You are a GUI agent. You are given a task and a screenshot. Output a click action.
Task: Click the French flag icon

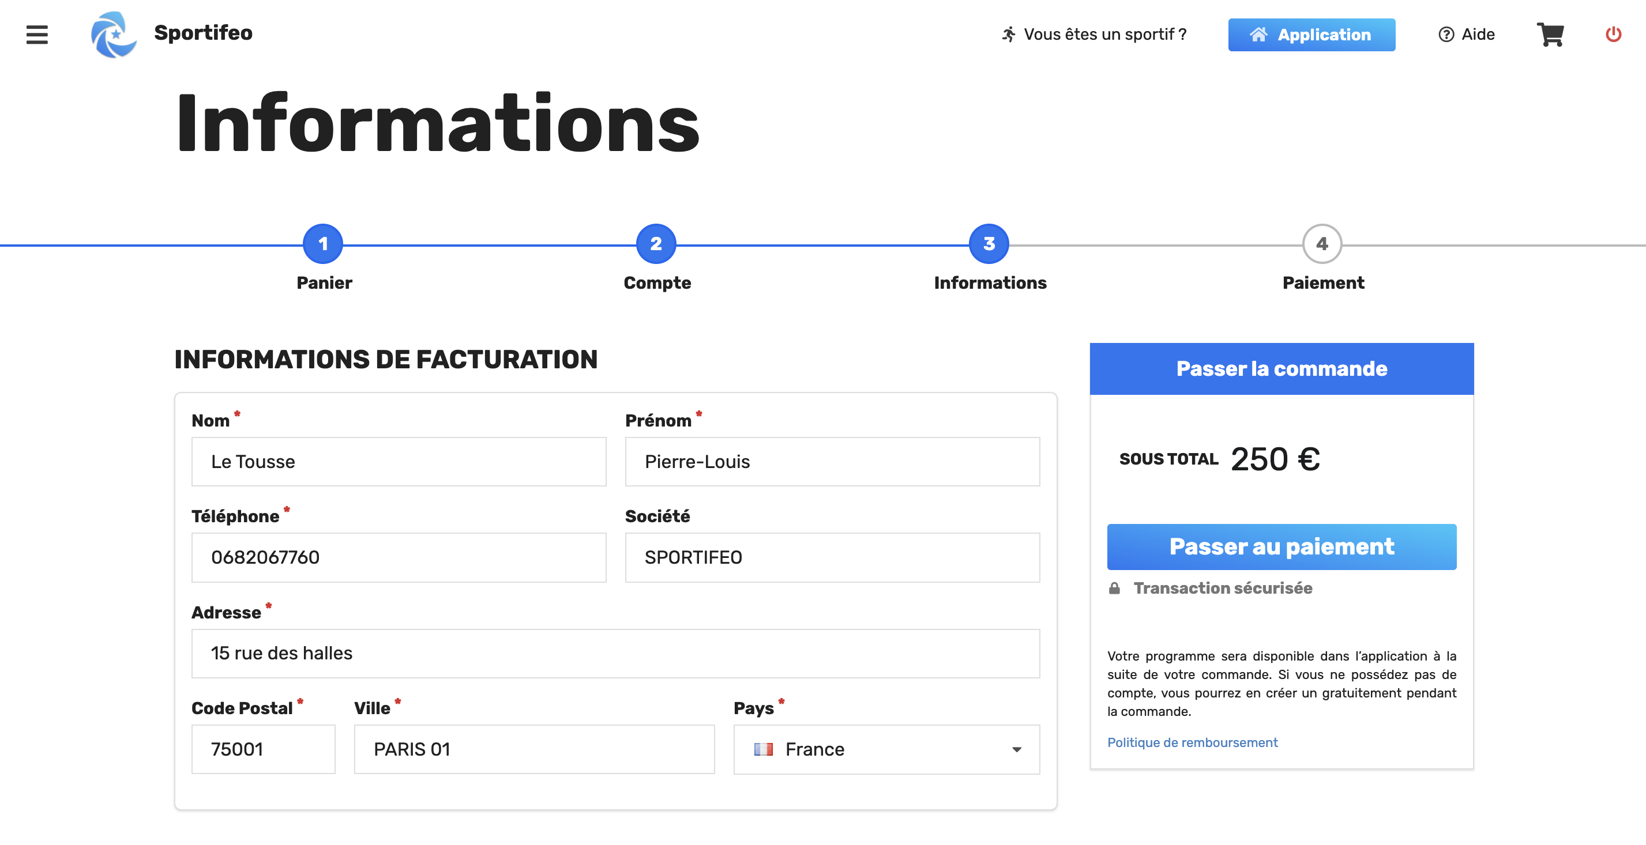[x=763, y=749]
